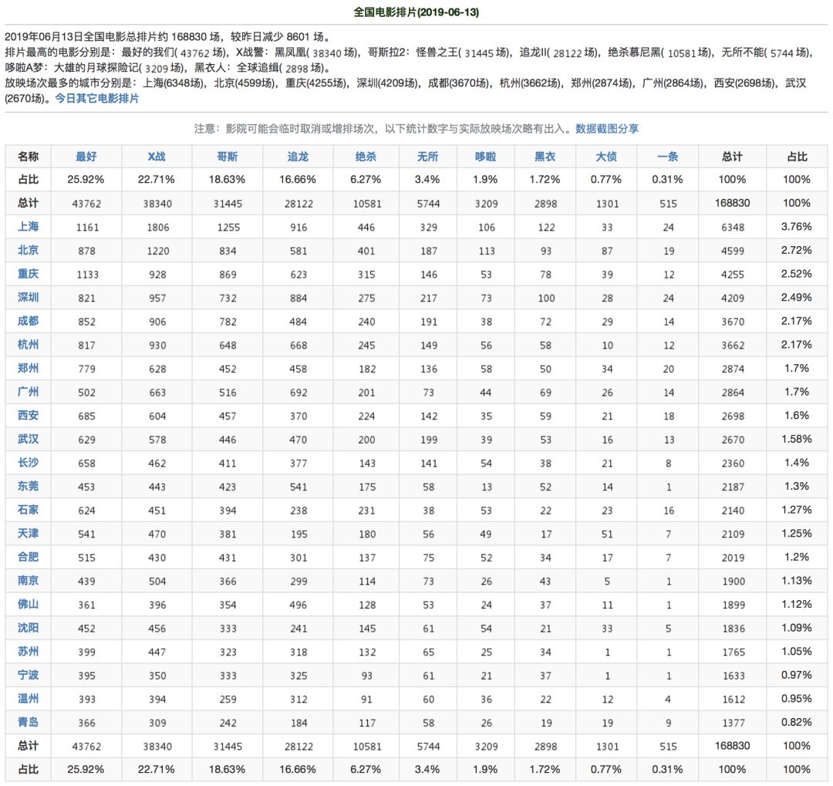Open the 重庆 city link
Screen dimensions: 833x786
click(29, 275)
